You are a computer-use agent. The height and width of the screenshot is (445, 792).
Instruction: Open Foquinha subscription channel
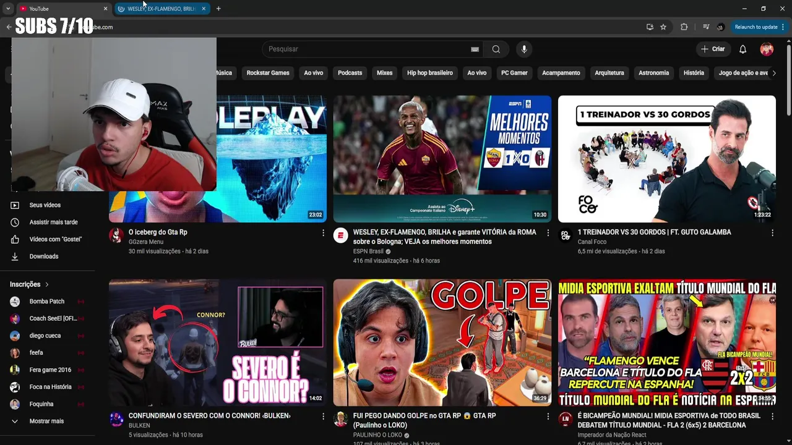coord(47,404)
